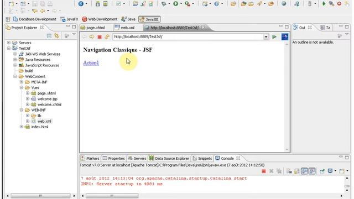Switch to Java perspective

128,19
